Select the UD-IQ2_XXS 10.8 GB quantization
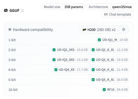Image resolution: width=138 pixels, height=99 pixels. point(70,50)
